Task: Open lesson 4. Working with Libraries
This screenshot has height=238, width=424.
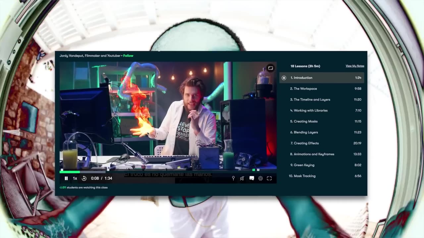Action: click(322, 110)
